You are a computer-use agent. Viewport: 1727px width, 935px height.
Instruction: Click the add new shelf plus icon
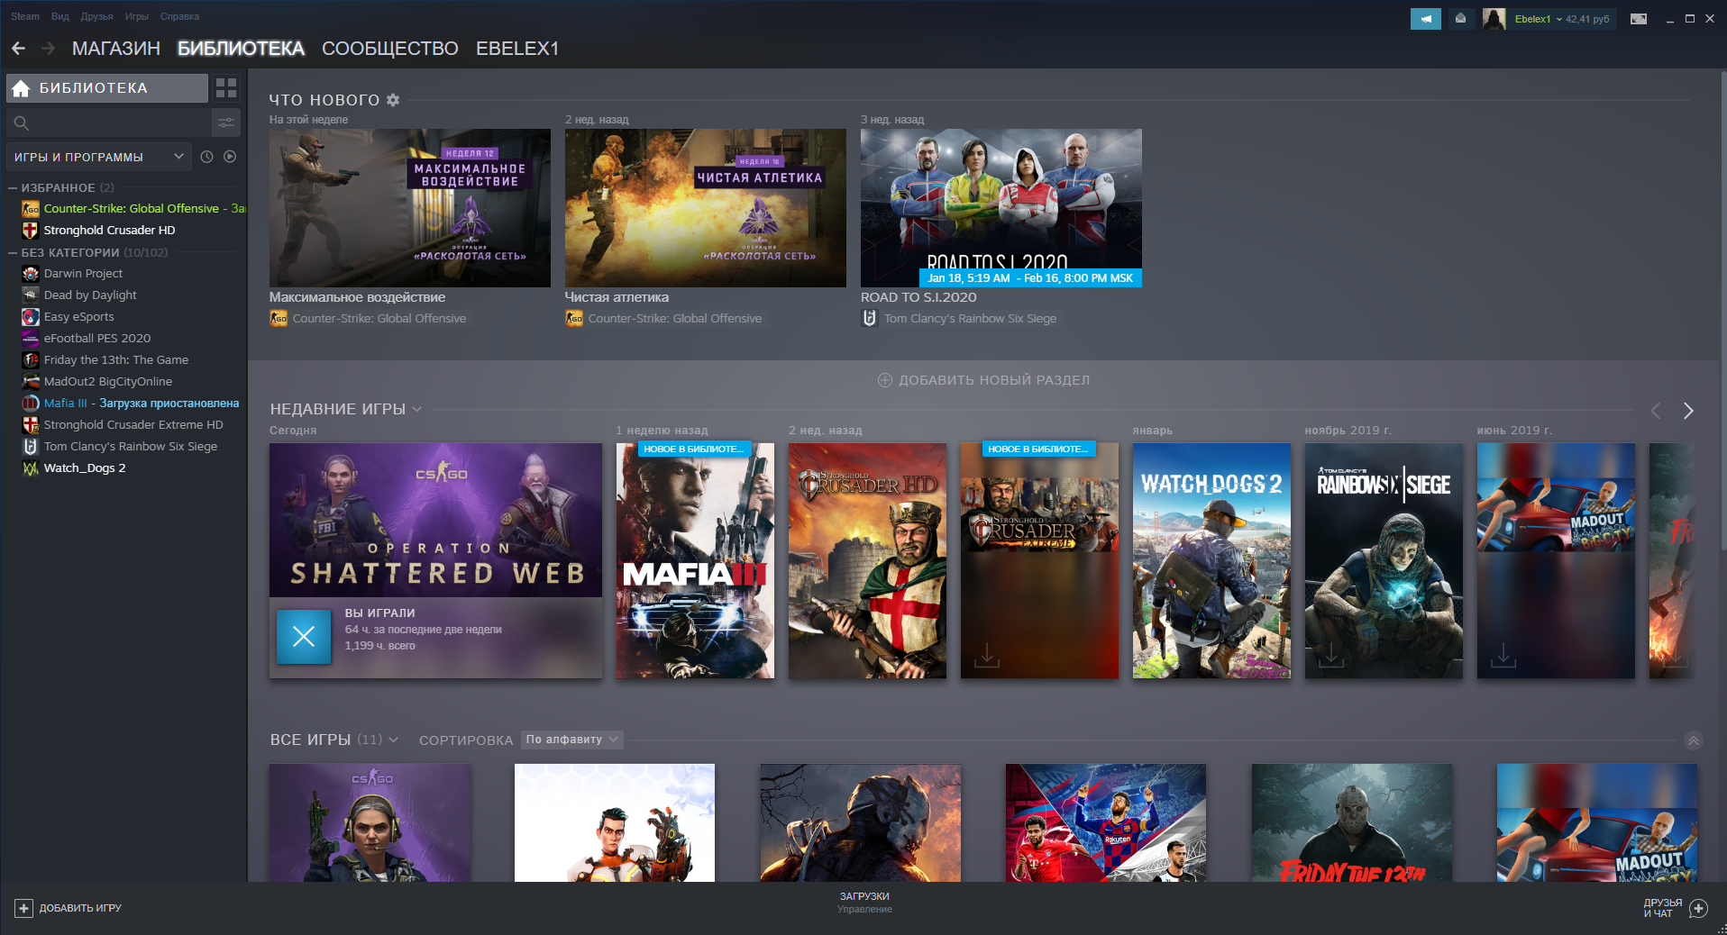pyautogui.click(x=885, y=380)
